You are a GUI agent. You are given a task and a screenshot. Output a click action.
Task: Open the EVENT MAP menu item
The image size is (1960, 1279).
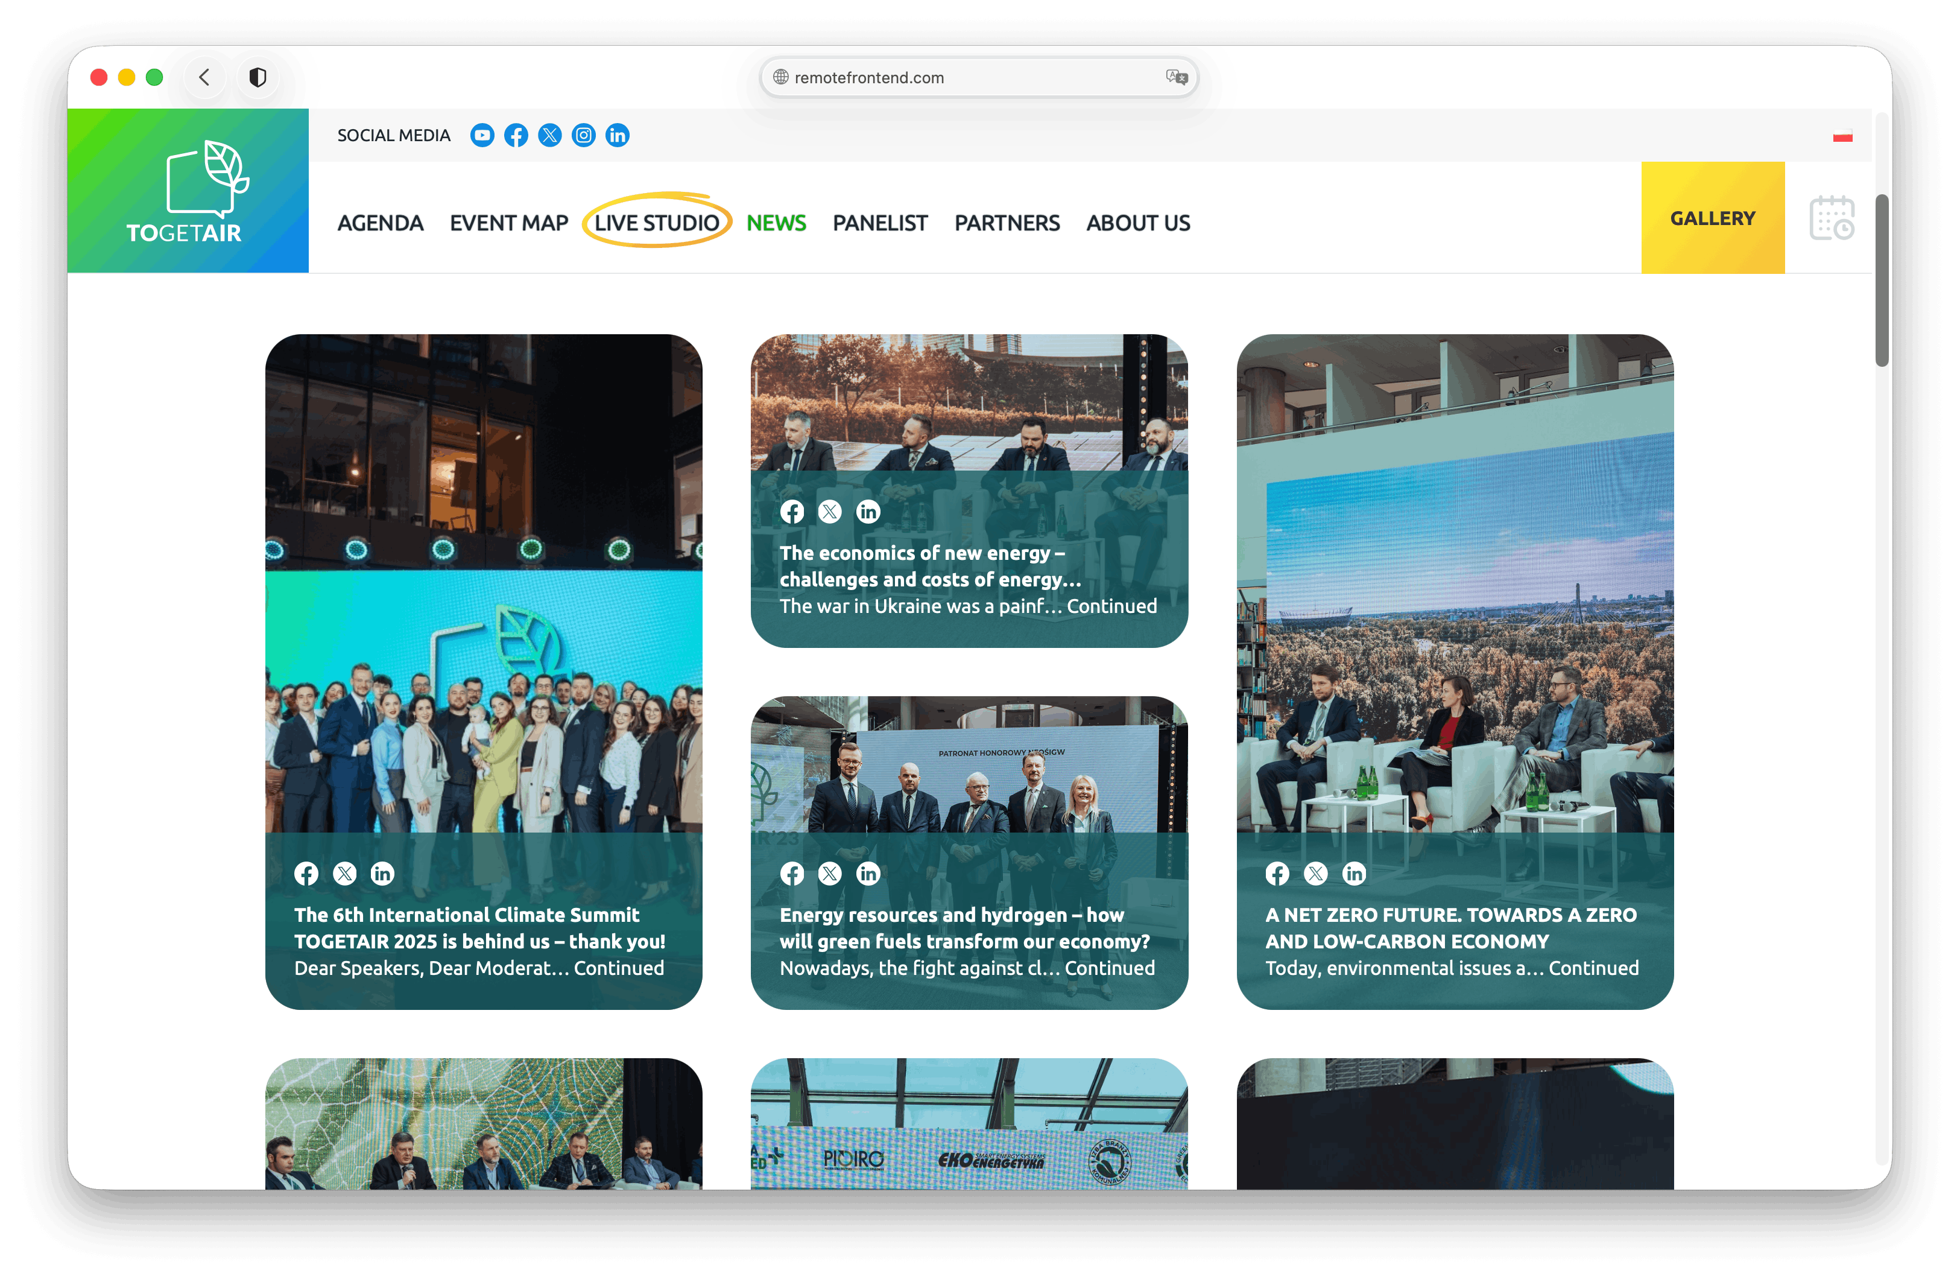tap(509, 223)
